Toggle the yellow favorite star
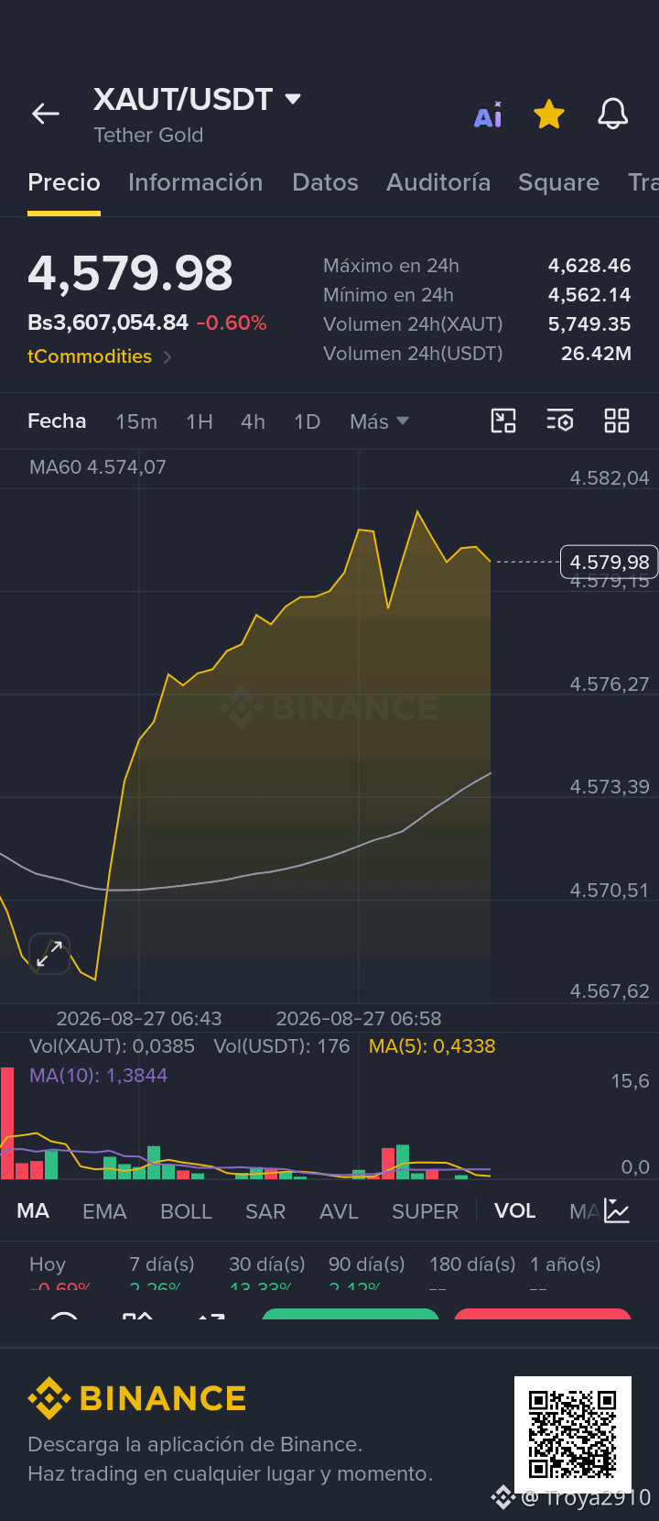The height and width of the screenshot is (1521, 659). (549, 115)
